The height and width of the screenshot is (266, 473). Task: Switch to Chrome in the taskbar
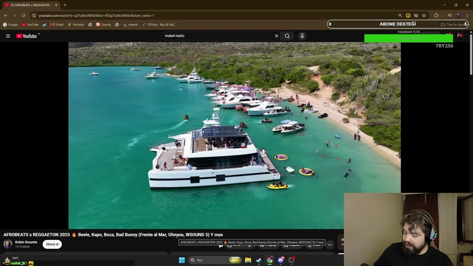click(x=270, y=260)
